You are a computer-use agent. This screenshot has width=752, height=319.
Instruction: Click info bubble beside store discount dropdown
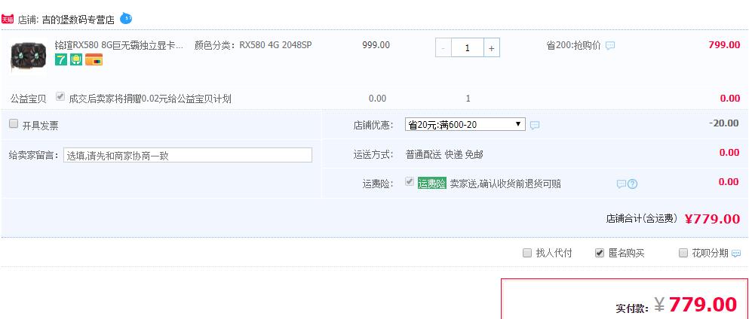(535, 126)
